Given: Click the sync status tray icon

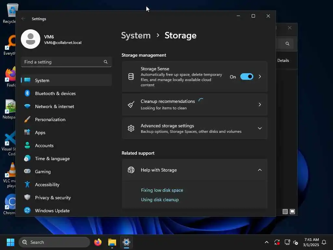Looking at the screenshot, I should click(x=277, y=242).
